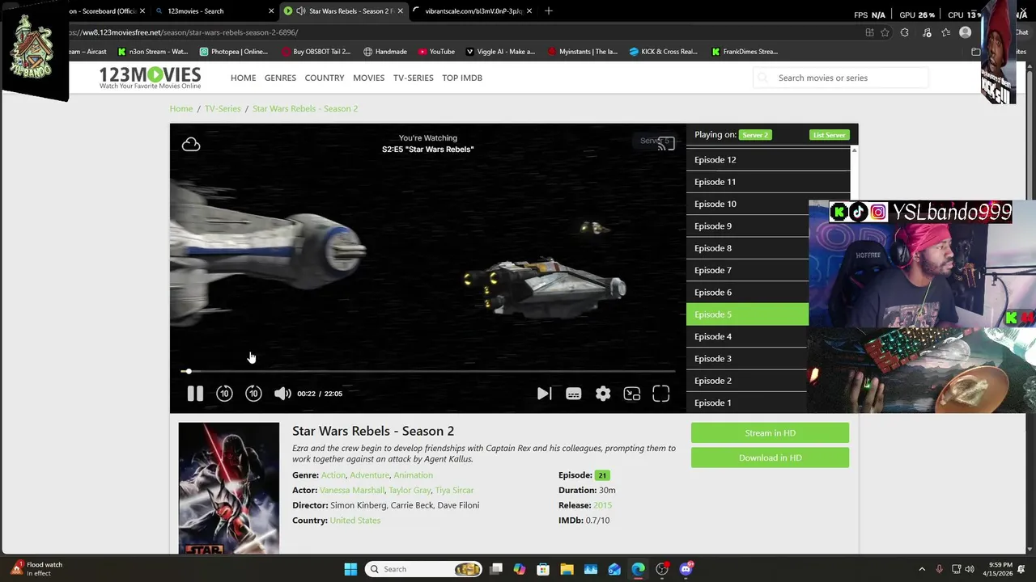1036x582 pixels.
Task: Switch to the 123movies - Search tab
Action: coord(214,11)
